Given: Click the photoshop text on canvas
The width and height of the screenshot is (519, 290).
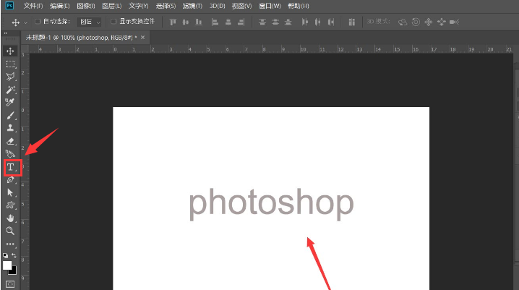Looking at the screenshot, I should (271, 202).
